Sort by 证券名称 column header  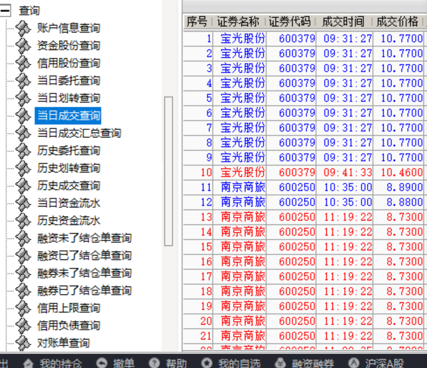(x=238, y=22)
